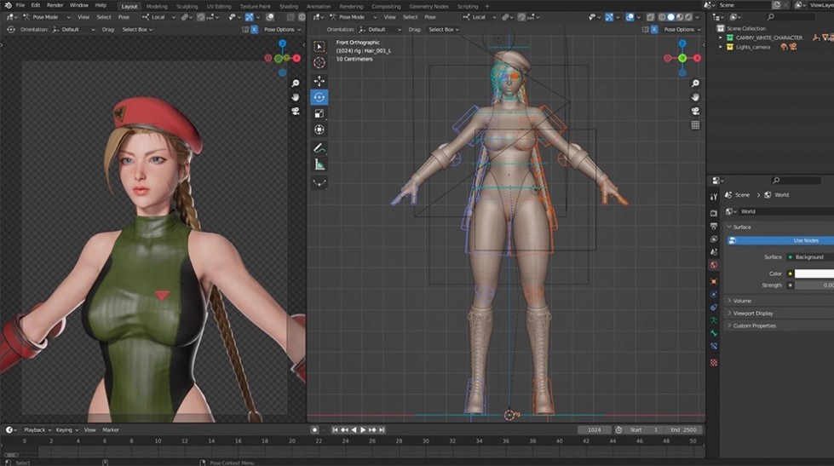This screenshot has width=834, height=466.
Task: Select the Rotate tool
Action: 319,97
